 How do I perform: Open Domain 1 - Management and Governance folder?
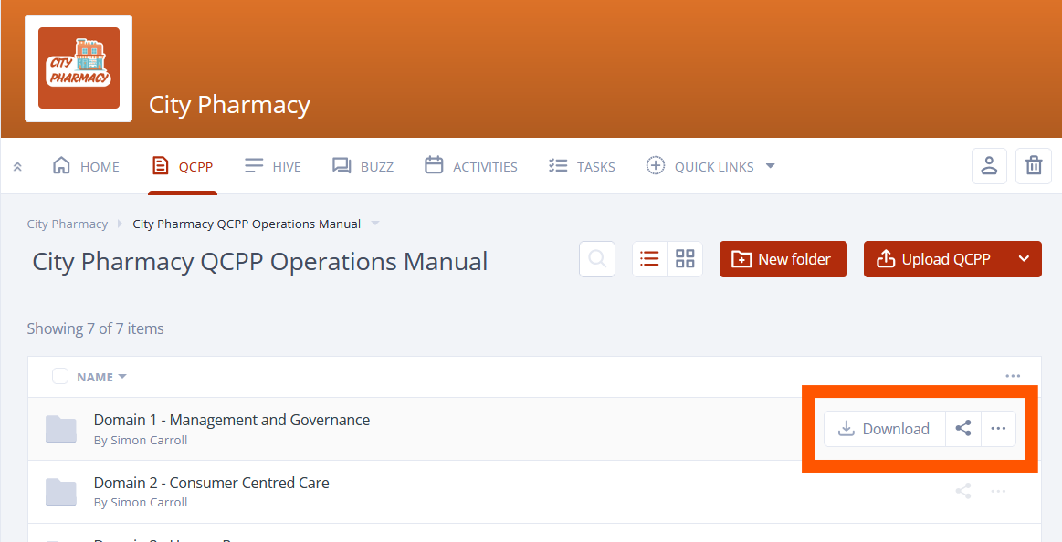232,421
